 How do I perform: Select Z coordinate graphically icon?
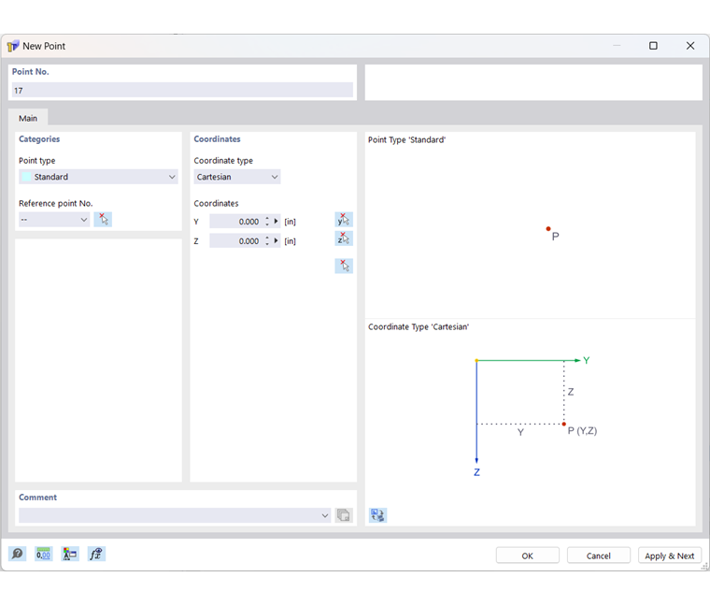(x=344, y=238)
